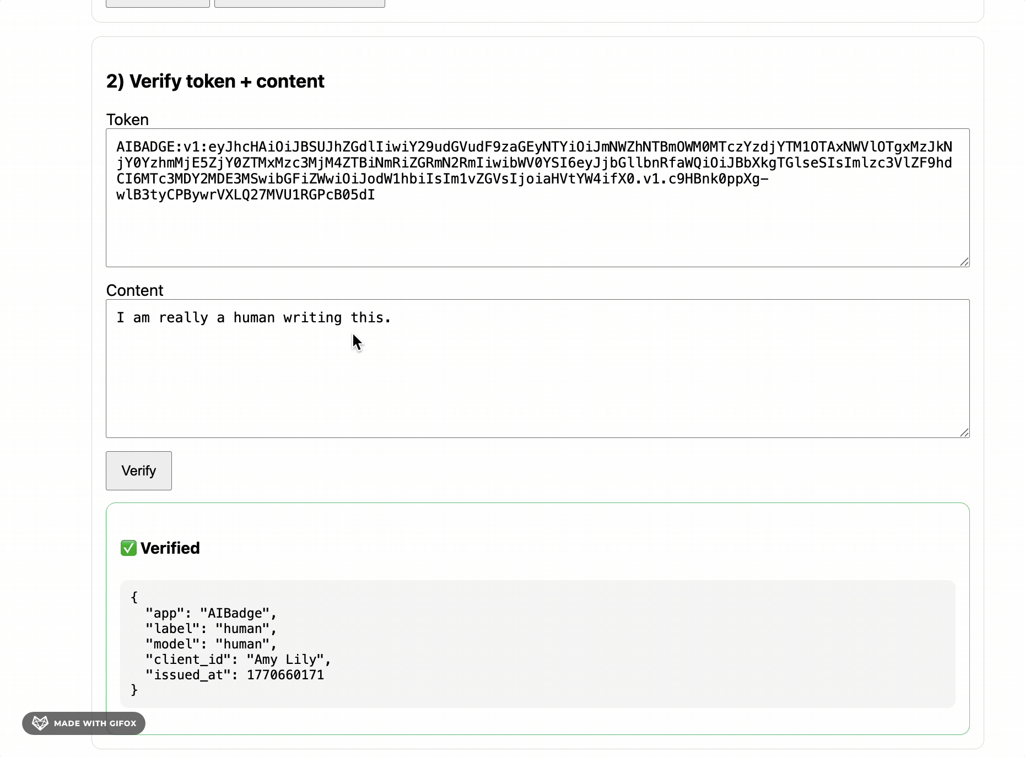1025x757 pixels.
Task: Focus the Token text area
Action: point(538,198)
